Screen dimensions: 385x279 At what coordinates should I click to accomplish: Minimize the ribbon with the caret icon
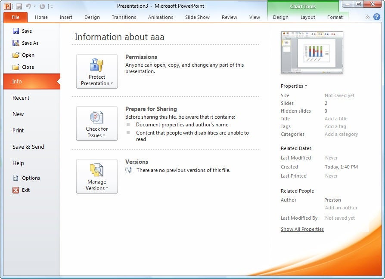pyautogui.click(x=368, y=17)
